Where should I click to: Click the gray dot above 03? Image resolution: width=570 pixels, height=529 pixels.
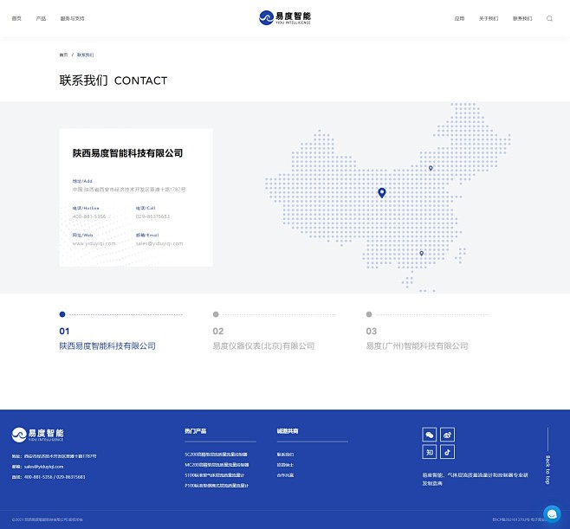point(369,314)
